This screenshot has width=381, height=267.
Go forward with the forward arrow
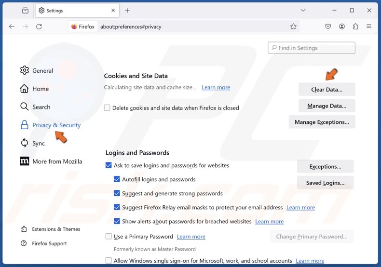(x=25, y=27)
